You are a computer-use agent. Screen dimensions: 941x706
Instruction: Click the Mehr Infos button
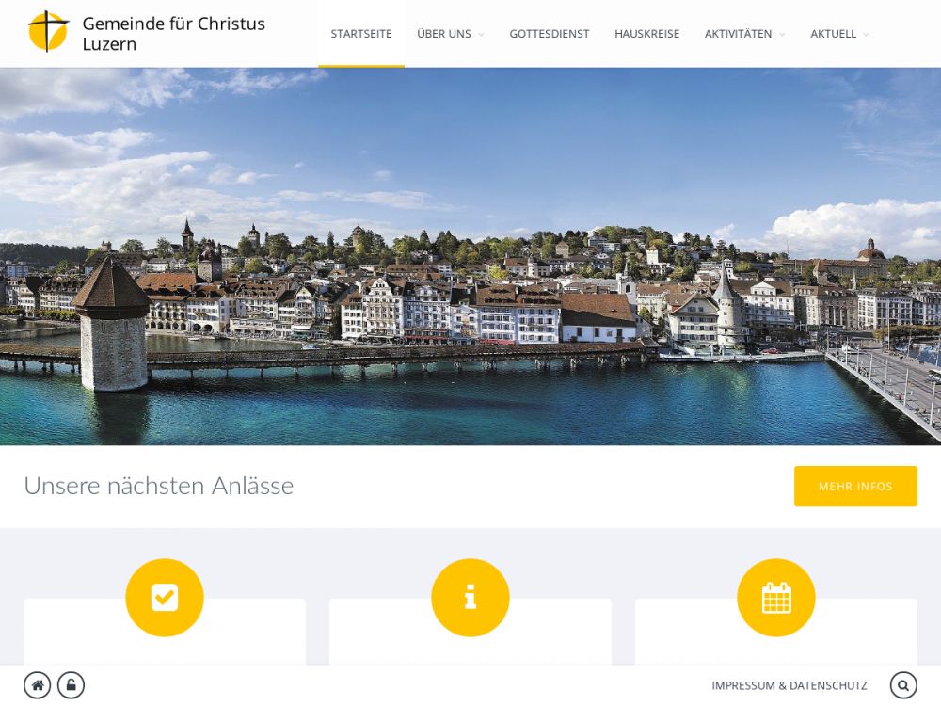(x=855, y=487)
